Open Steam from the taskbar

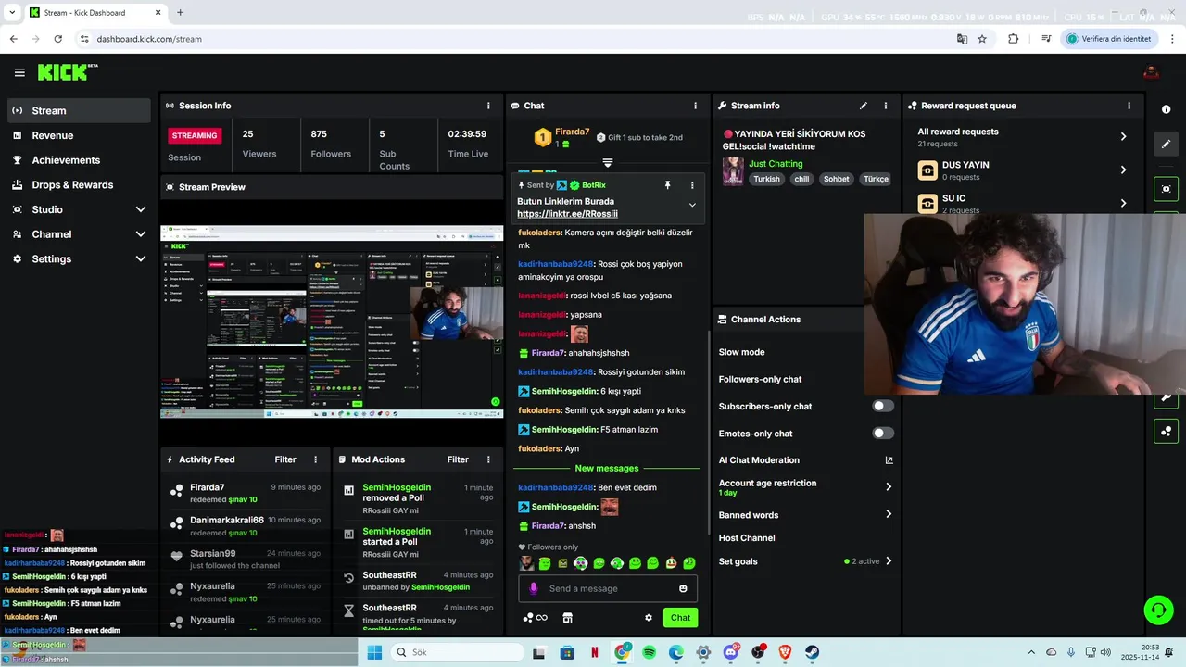click(812, 652)
